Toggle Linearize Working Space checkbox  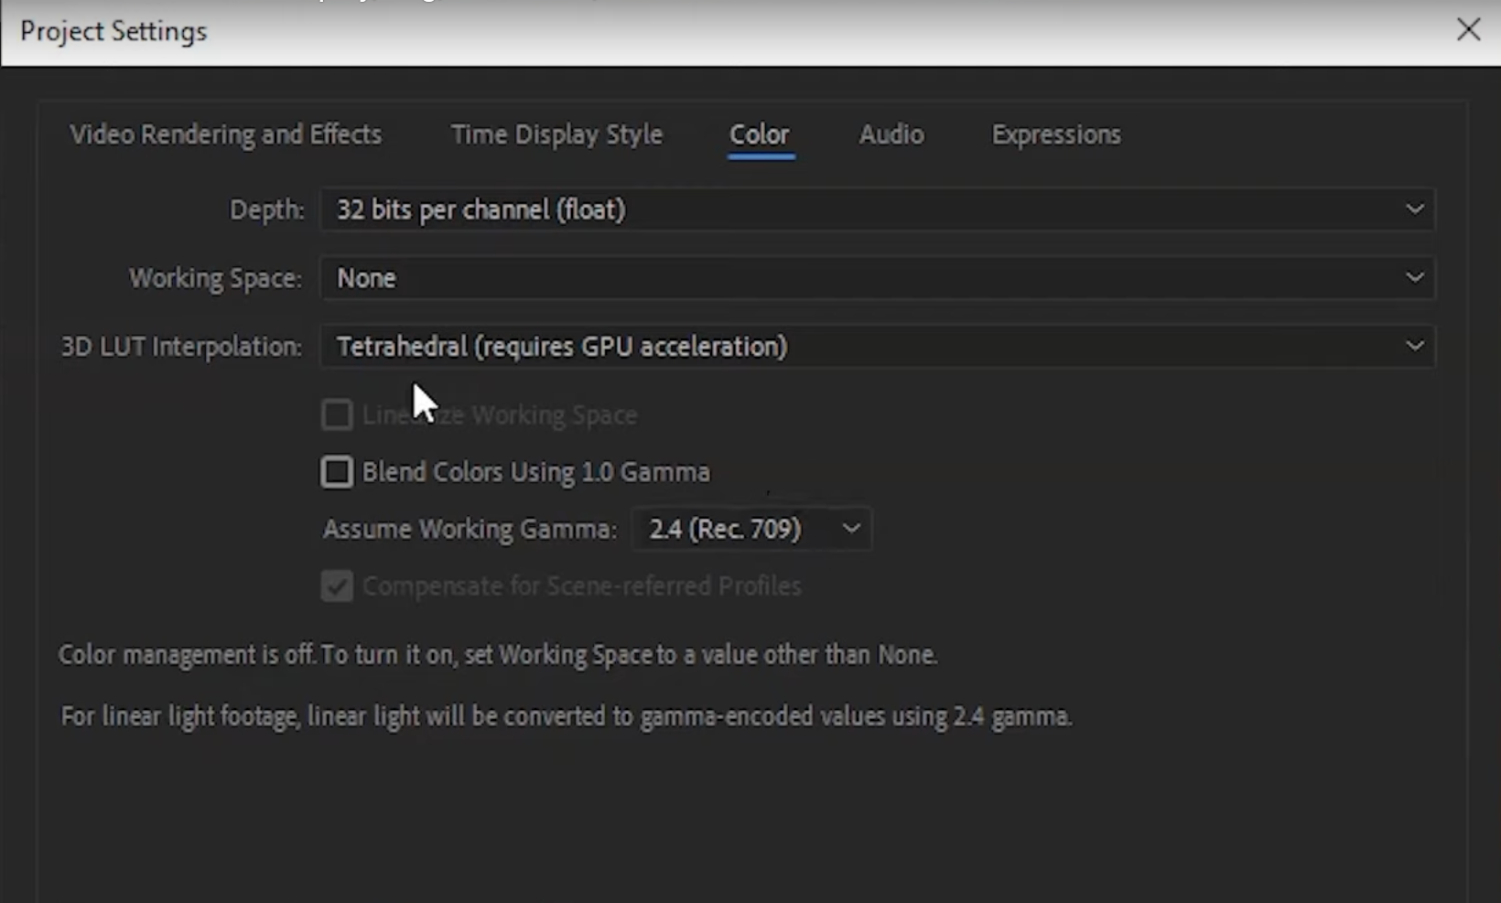coord(337,415)
